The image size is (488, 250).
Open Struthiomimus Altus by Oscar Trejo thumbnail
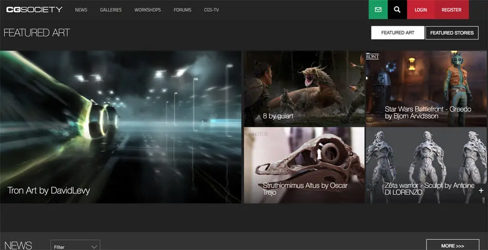tap(304, 166)
